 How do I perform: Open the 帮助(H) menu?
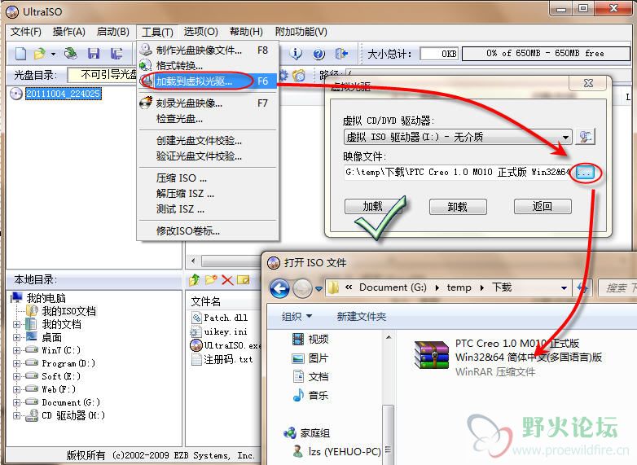tap(246, 32)
